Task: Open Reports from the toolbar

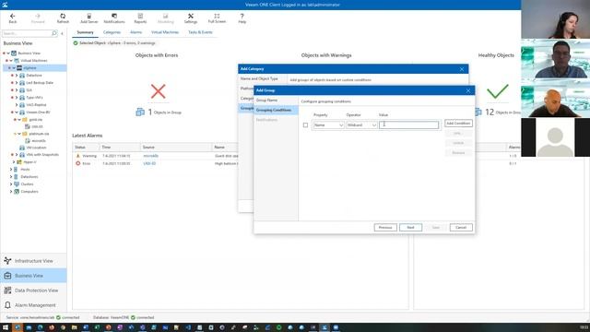Action: (140, 18)
